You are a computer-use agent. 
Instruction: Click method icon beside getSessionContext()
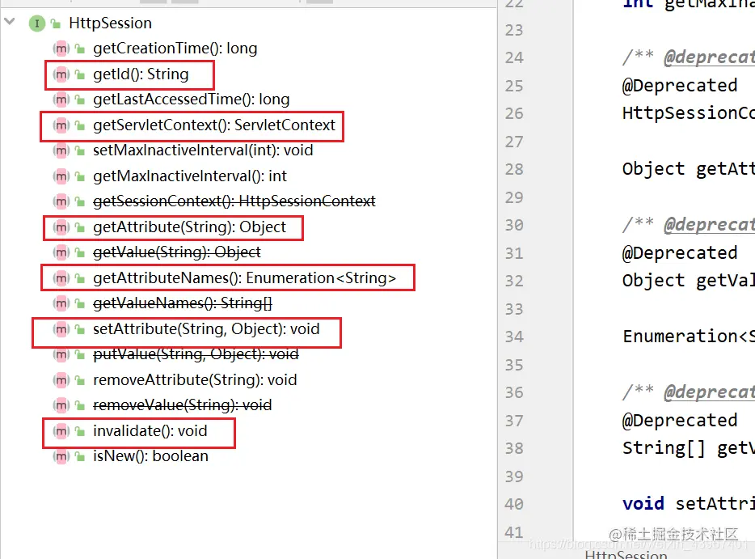point(61,201)
